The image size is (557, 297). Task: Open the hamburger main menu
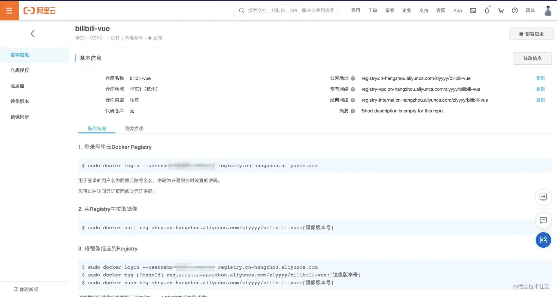coord(9,10)
